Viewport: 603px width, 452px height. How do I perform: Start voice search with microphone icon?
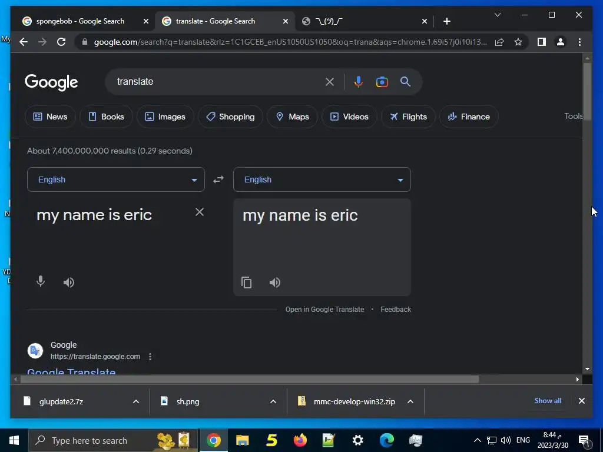[358, 82]
